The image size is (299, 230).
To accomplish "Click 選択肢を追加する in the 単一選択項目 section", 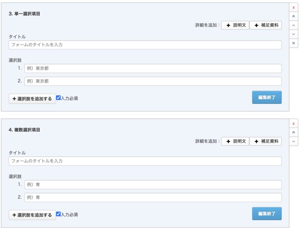I will click(x=32, y=99).
